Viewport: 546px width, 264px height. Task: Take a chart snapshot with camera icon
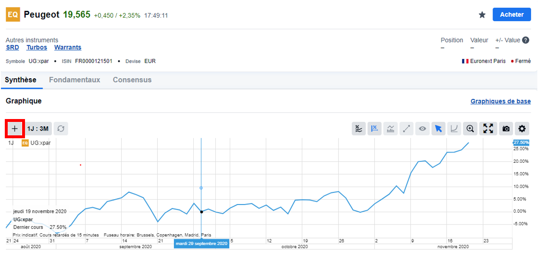[x=506, y=129]
